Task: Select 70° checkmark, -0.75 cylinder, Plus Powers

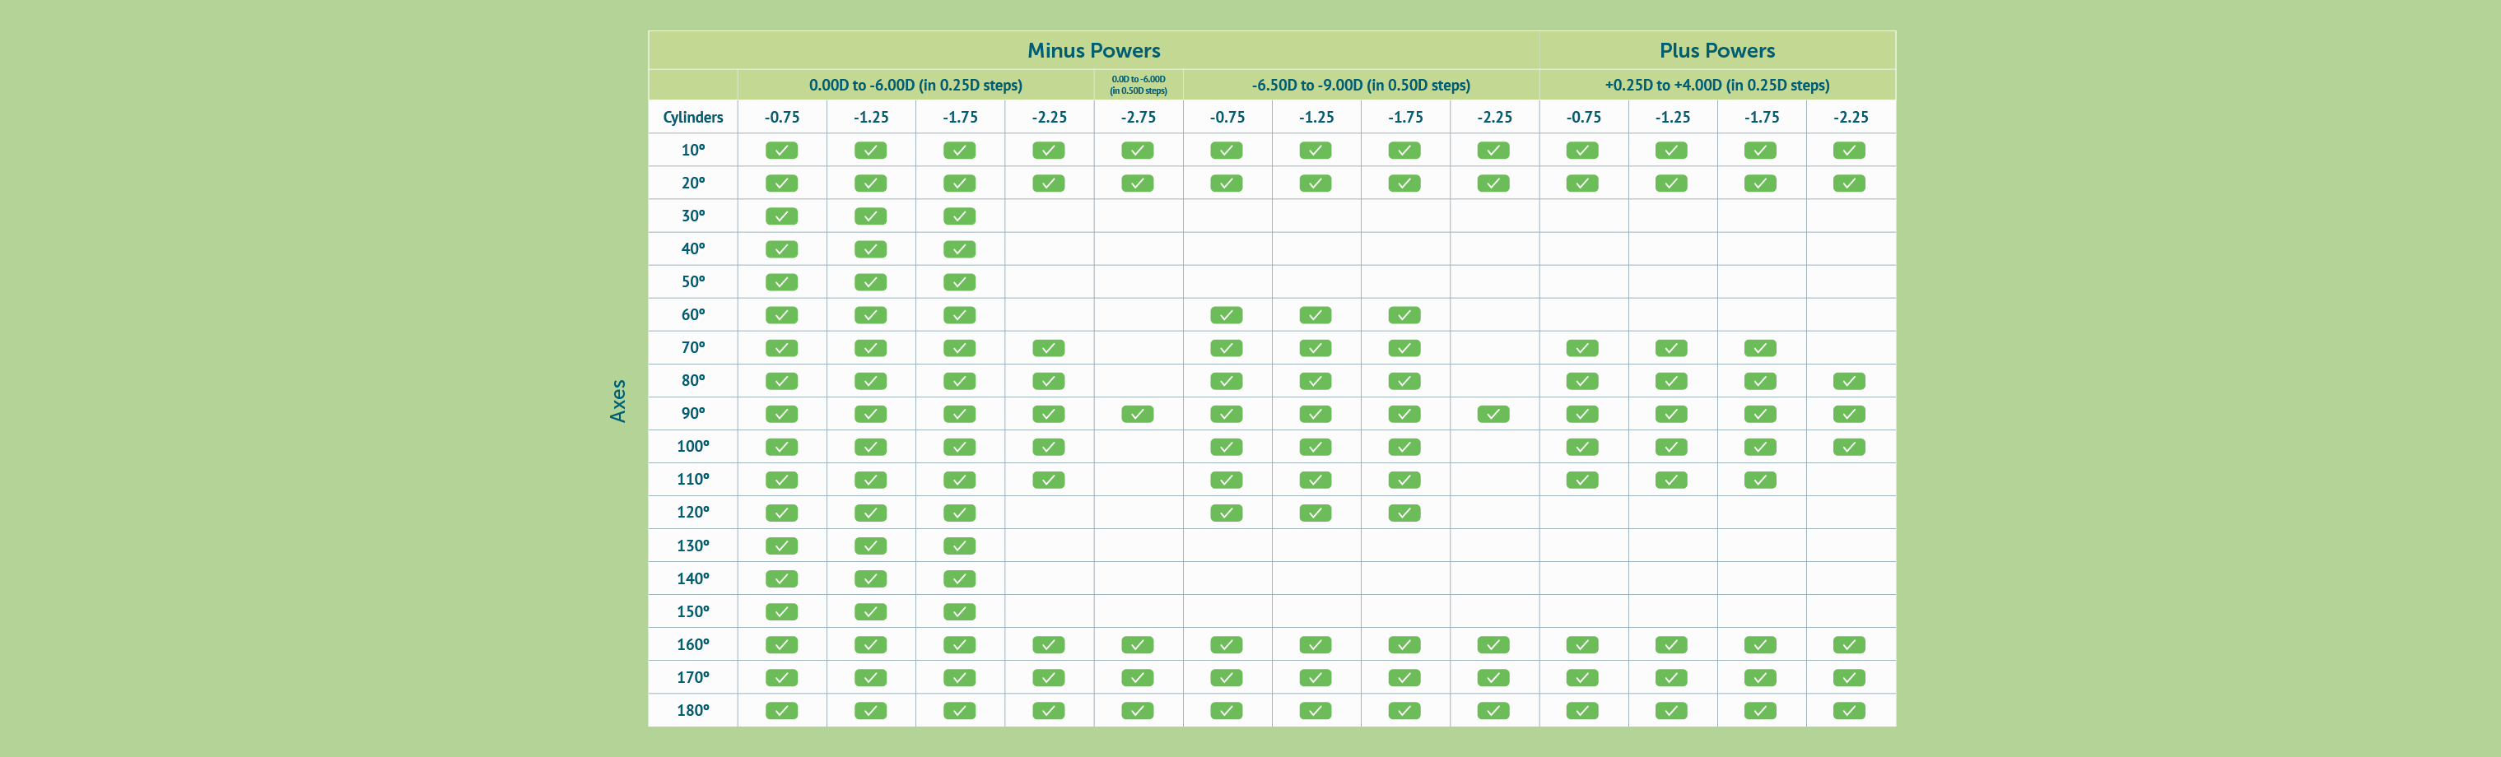Action: click(1582, 348)
